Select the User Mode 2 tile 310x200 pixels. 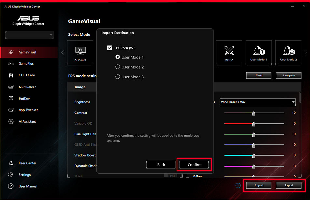point(288,53)
